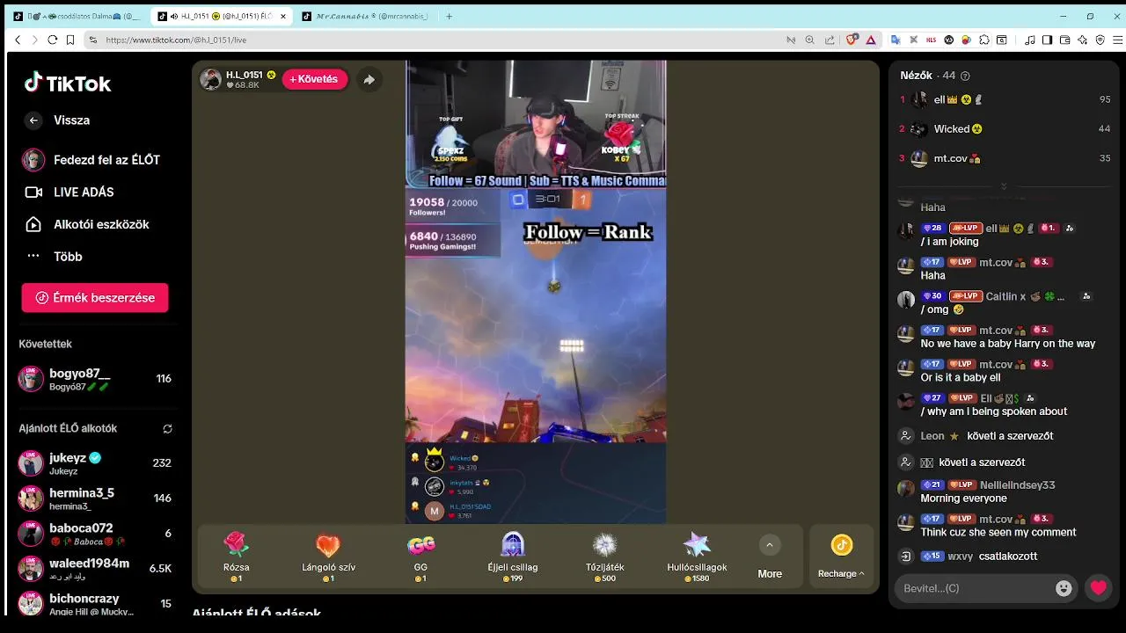Toggle the browser sidebar panel
Viewport: 1126px width, 633px height.
click(x=1047, y=40)
